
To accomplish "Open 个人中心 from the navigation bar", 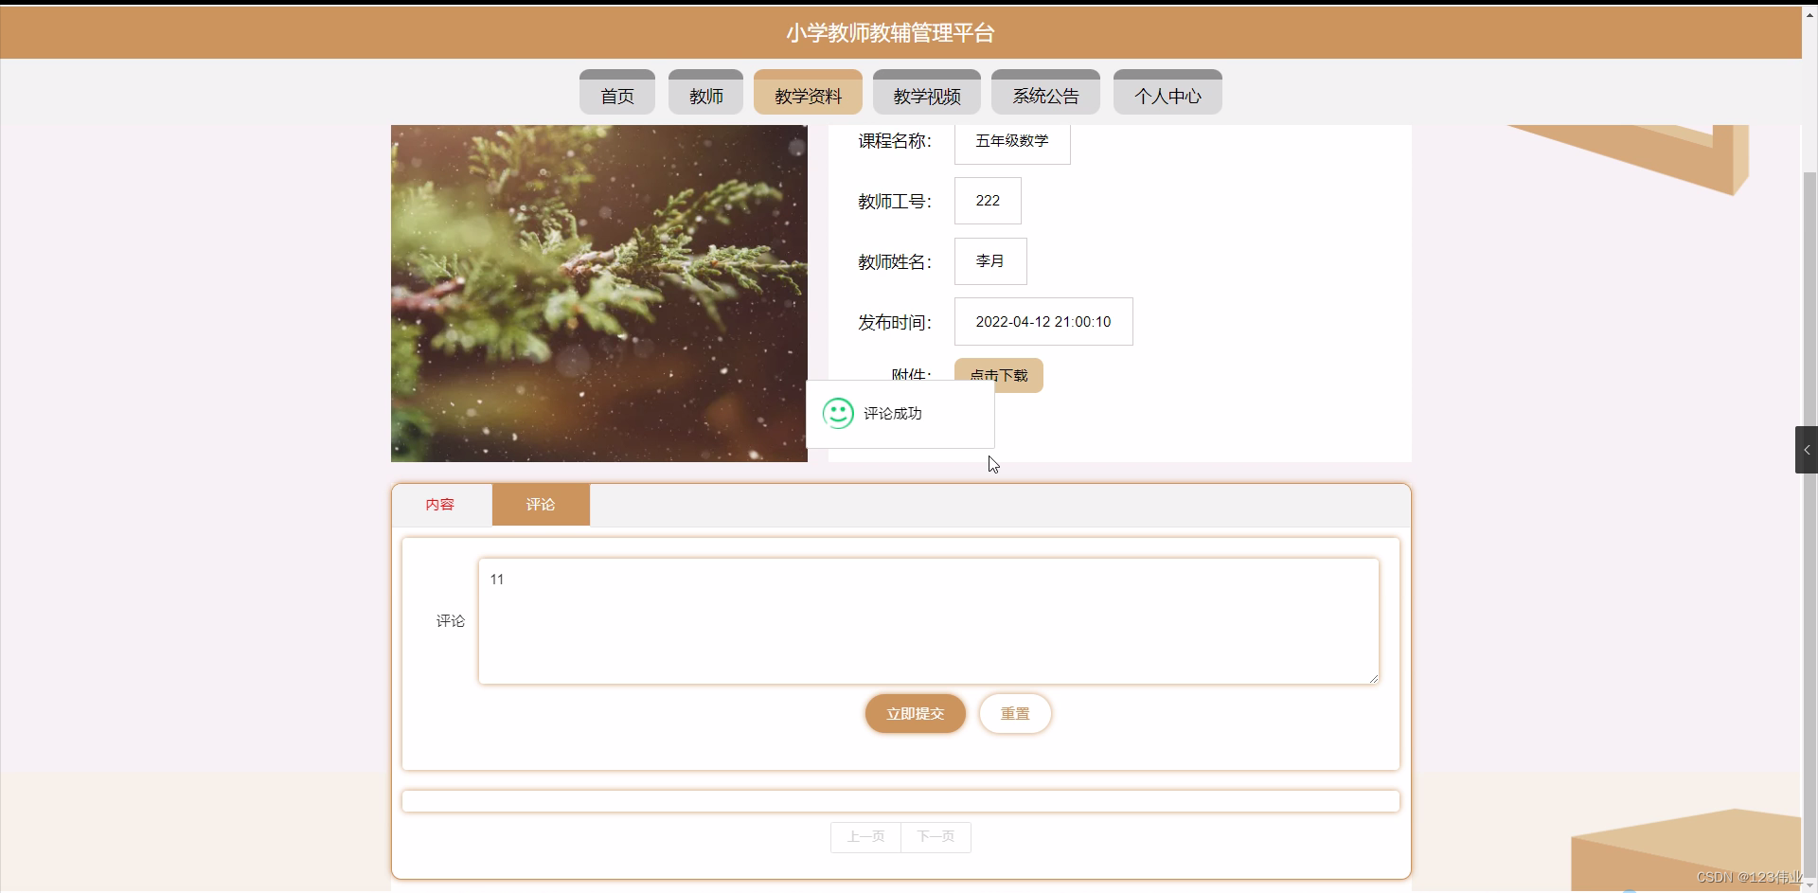I will pyautogui.click(x=1167, y=92).
